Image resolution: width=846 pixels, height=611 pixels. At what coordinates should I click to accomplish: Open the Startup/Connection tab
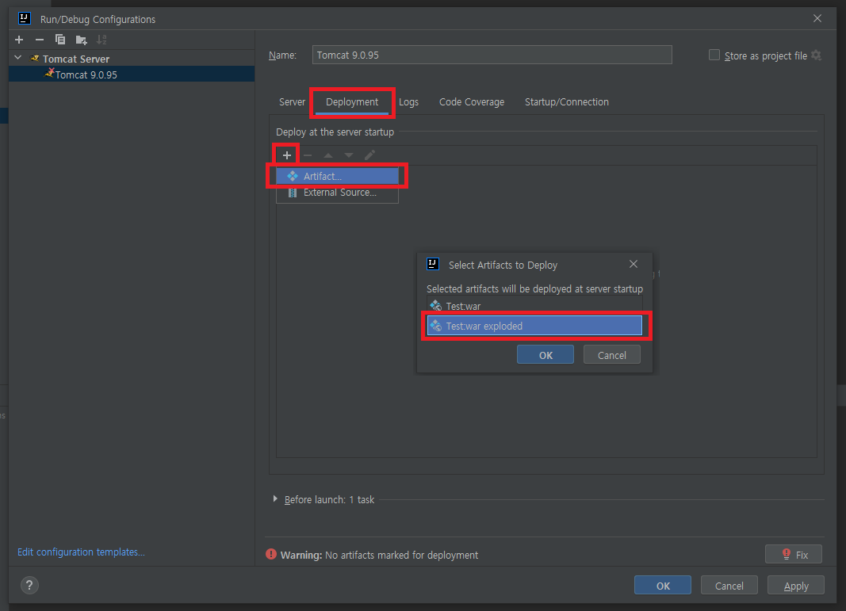567,102
